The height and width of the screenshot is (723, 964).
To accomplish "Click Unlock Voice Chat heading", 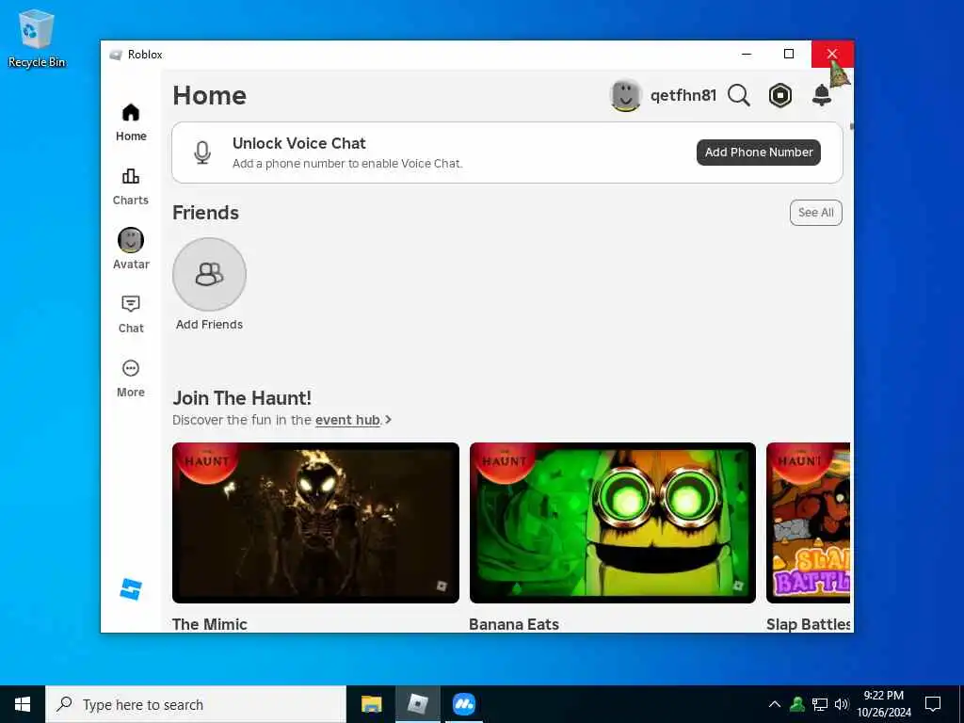I will [x=298, y=143].
